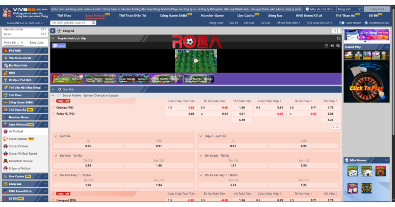This screenshot has height=207, width=395.
Task: Unmute the live stream sound icon
Action: click(332, 46)
